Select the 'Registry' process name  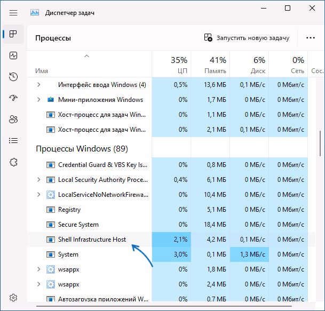(69, 210)
